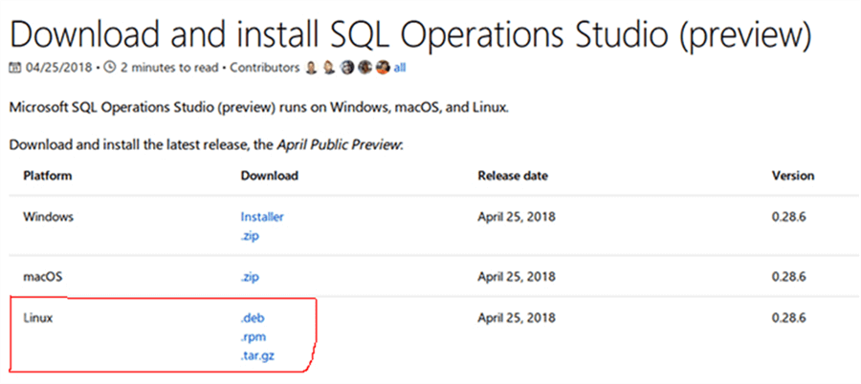Click the calendar icon beside the date

tap(14, 68)
